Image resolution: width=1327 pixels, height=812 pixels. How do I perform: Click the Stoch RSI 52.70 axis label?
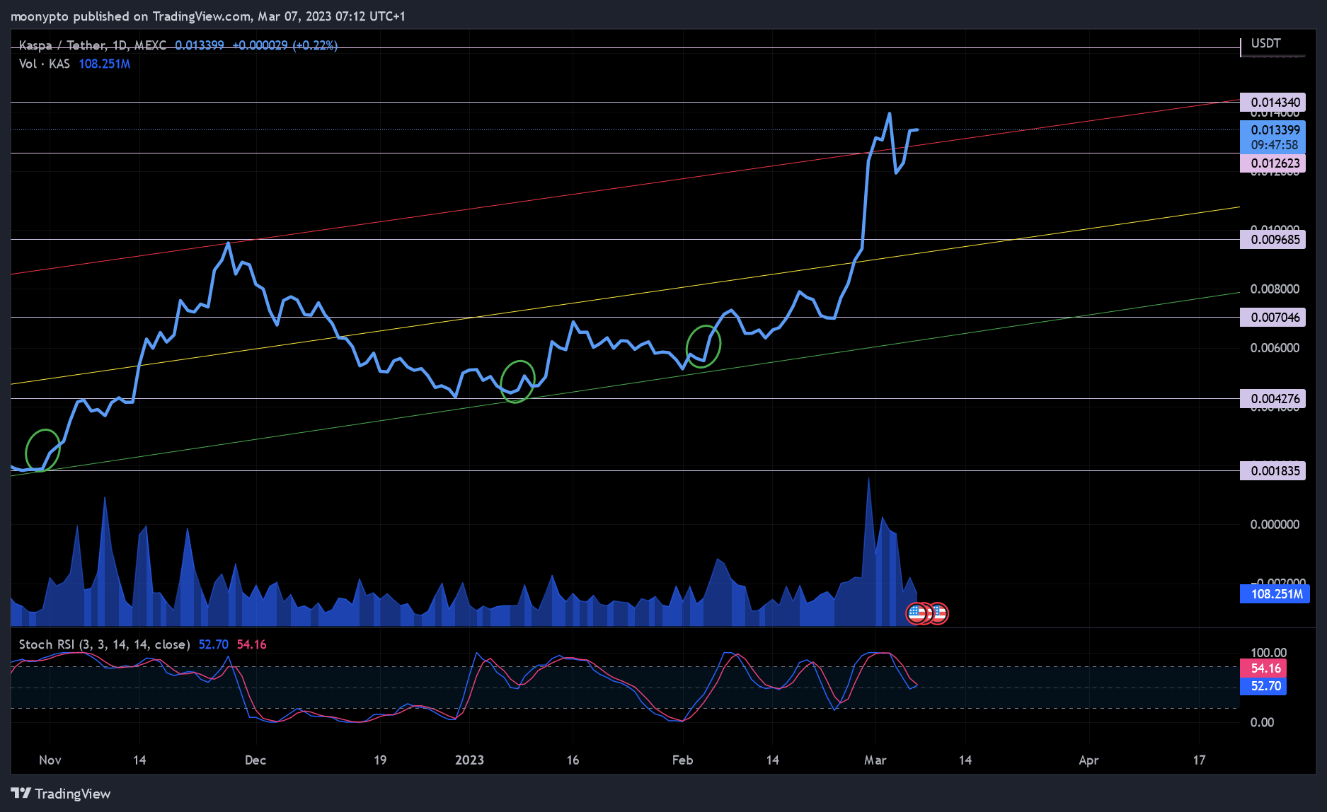(1263, 686)
